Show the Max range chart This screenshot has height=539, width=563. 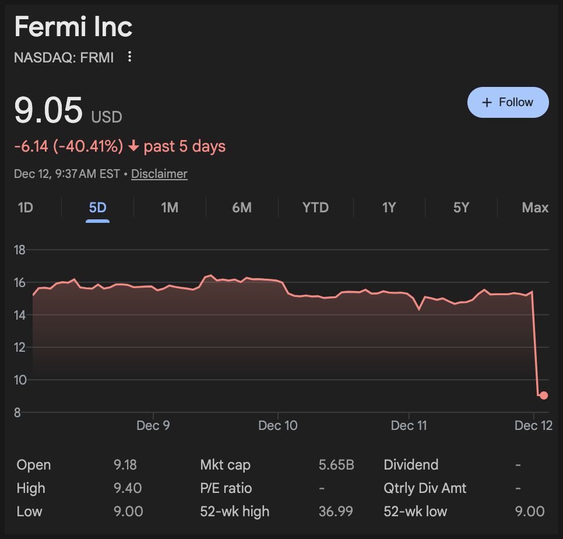535,208
